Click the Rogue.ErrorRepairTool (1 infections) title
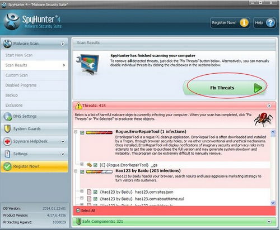This screenshot has height=230, width=280. (151, 132)
